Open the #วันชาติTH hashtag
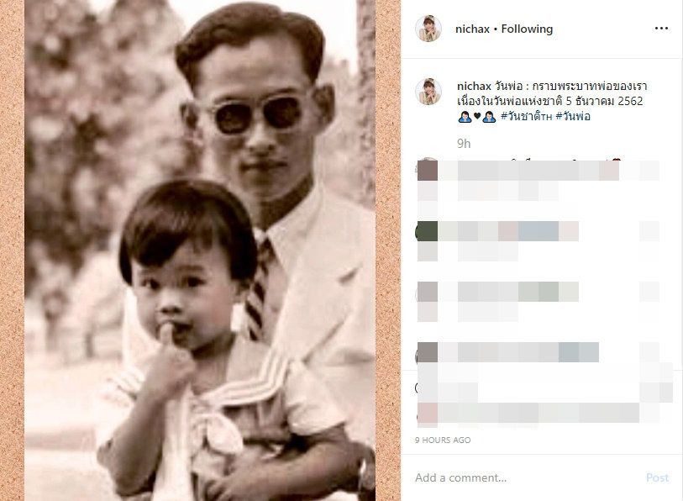The height and width of the screenshot is (501, 683). (x=526, y=116)
